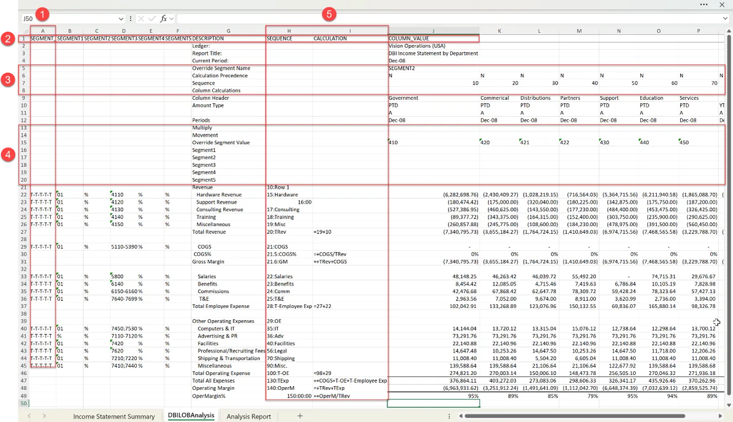The image size is (733, 422).
Task: Click the CALCULATION header cell
Action: tap(350, 38)
